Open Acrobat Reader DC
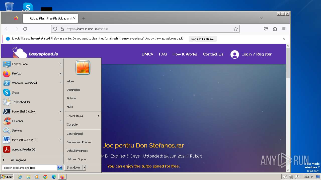321x180 pixels. 32,149
